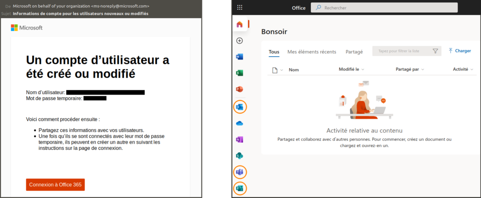Expand the Modifié le column dropdown
Image resolution: width=481 pixels, height=198 pixels.
(x=363, y=70)
